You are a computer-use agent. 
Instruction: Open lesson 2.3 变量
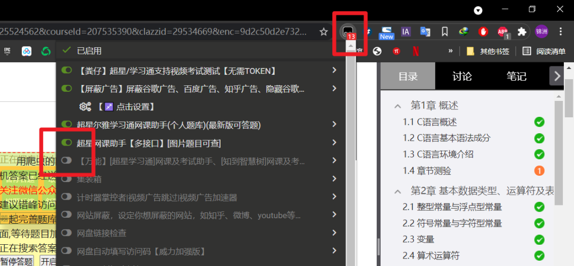tap(418, 239)
